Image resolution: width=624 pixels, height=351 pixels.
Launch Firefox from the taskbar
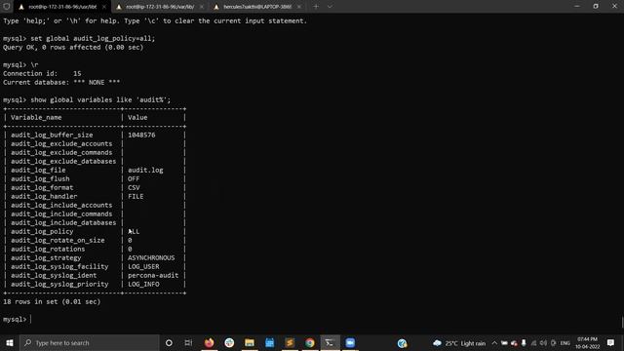[209, 342]
